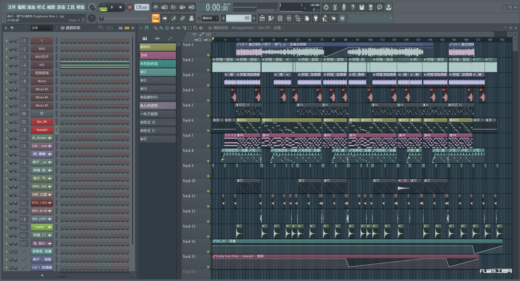Open the Qin_RV - 音量 breadcrumb
Image resolution: width=520 pixels, height=281 pixels.
pyautogui.click(x=269, y=28)
